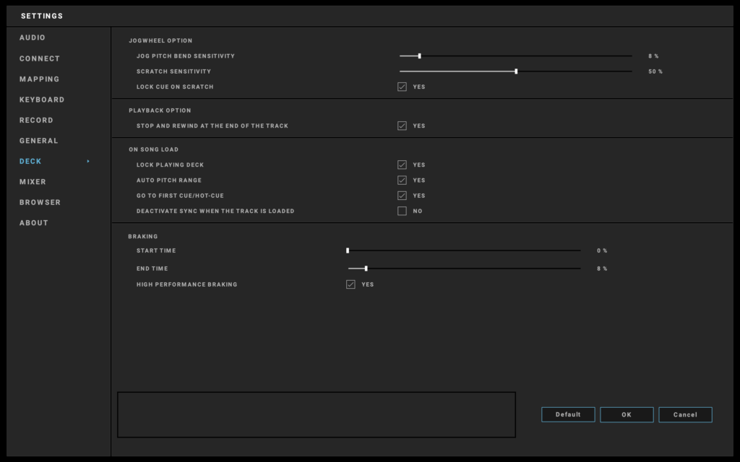The image size is (740, 462).
Task: Switch to the Connect settings section
Action: 40,58
